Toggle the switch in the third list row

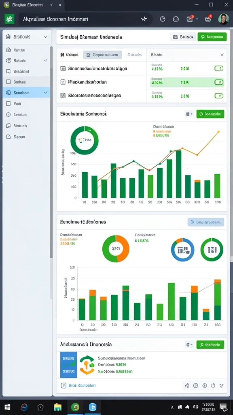coord(219,96)
